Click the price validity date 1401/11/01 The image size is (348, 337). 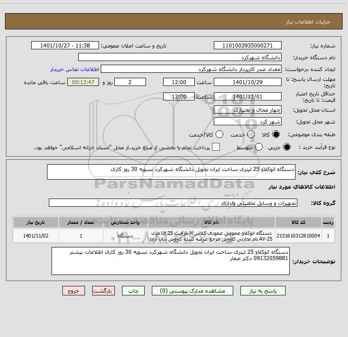click(x=248, y=96)
